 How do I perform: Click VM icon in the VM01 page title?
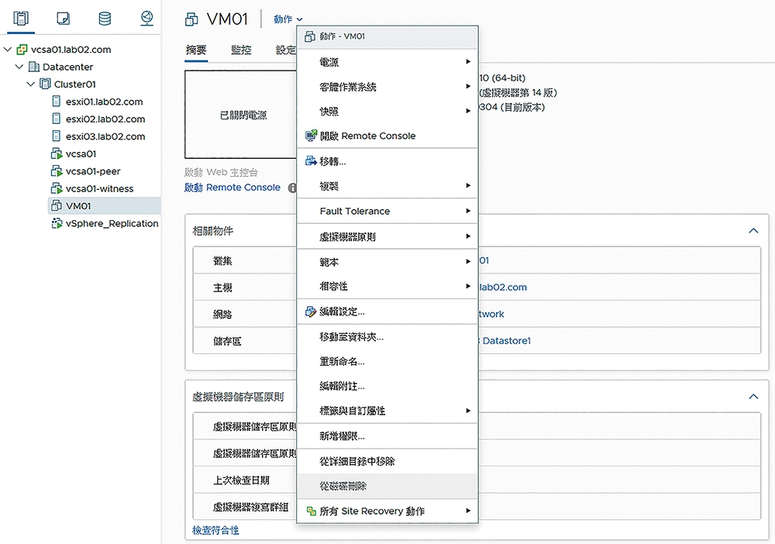tap(191, 19)
